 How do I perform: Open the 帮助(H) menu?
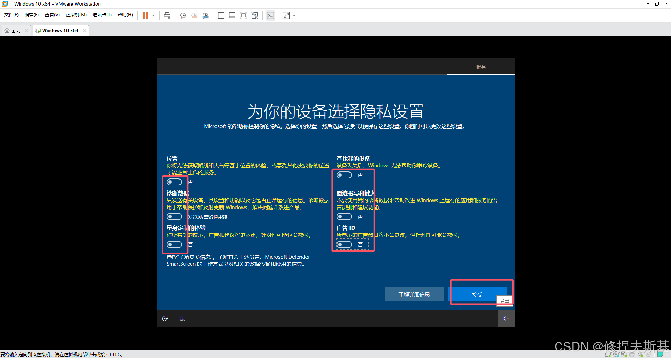click(x=125, y=15)
